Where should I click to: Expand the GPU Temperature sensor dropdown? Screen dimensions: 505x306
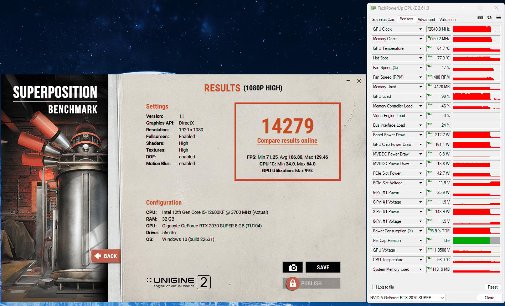421,48
